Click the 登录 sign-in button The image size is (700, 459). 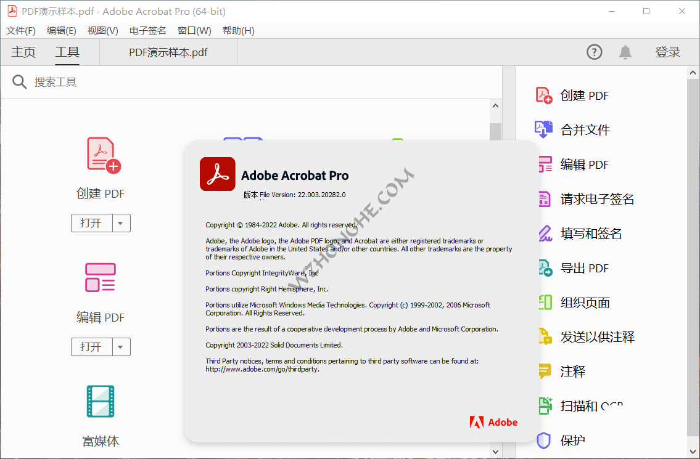[667, 52]
